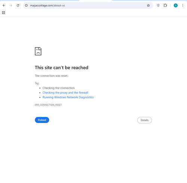
Task: Click the blue Reload button
Action: point(42,120)
